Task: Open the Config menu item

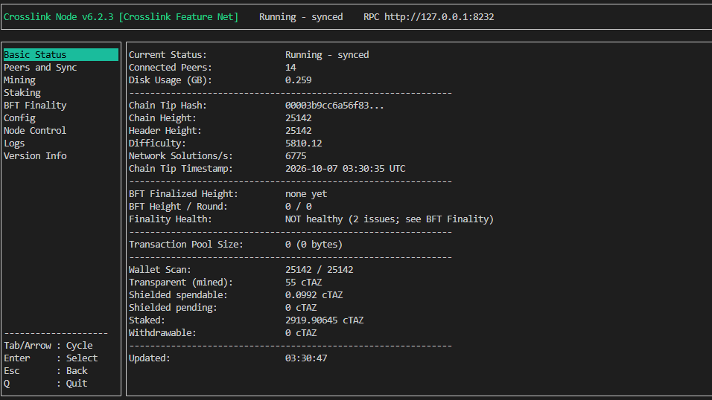Action: (x=19, y=118)
